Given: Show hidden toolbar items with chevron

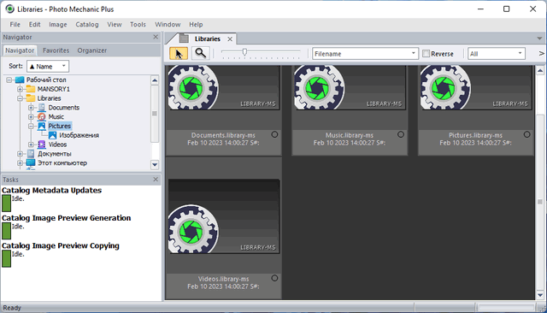Looking at the screenshot, I should point(541,53).
